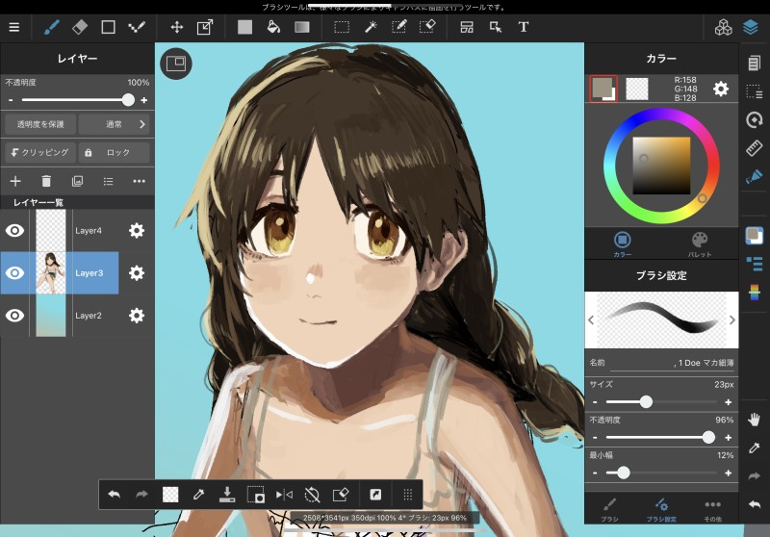Select the rectangular selection tool
Screen dimensions: 770x537
coord(342,27)
